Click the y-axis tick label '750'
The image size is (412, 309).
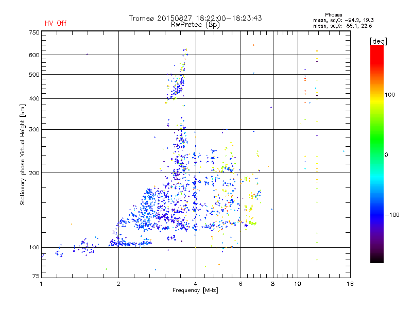tap(34, 32)
